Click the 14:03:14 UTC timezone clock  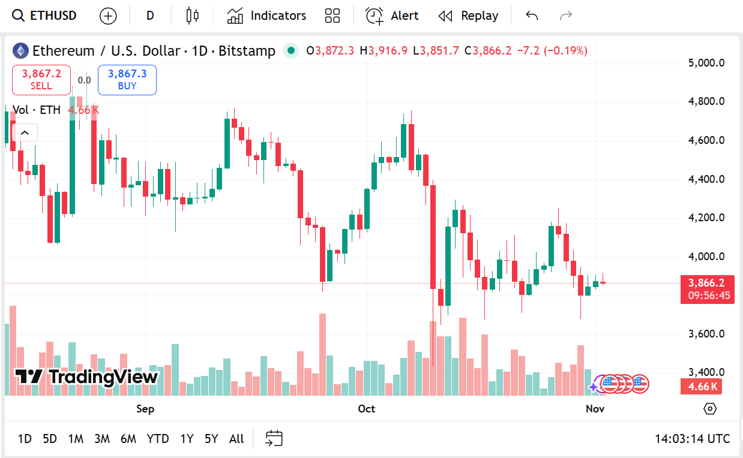tap(692, 439)
